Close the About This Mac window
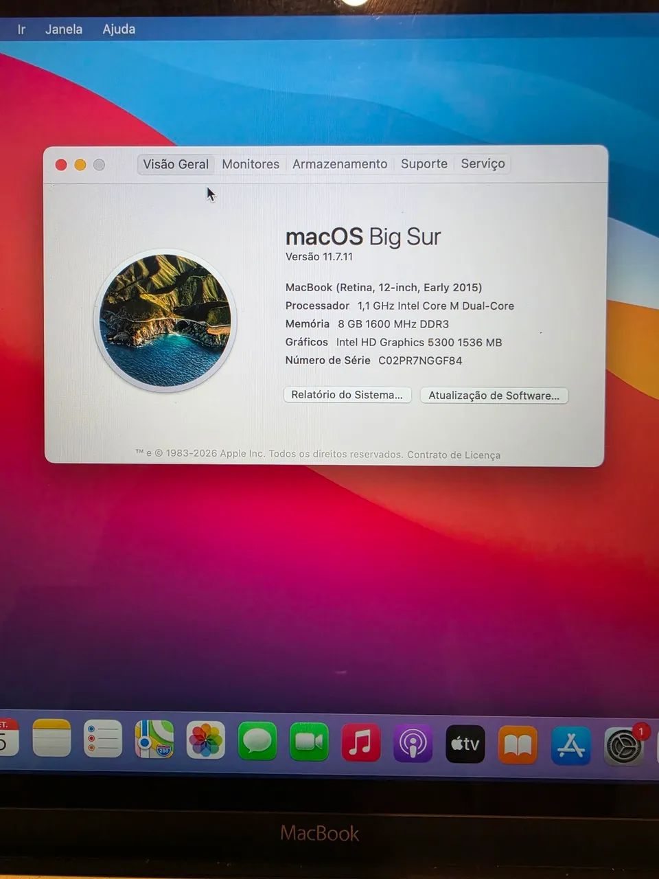This screenshot has height=879, width=659. (x=61, y=165)
